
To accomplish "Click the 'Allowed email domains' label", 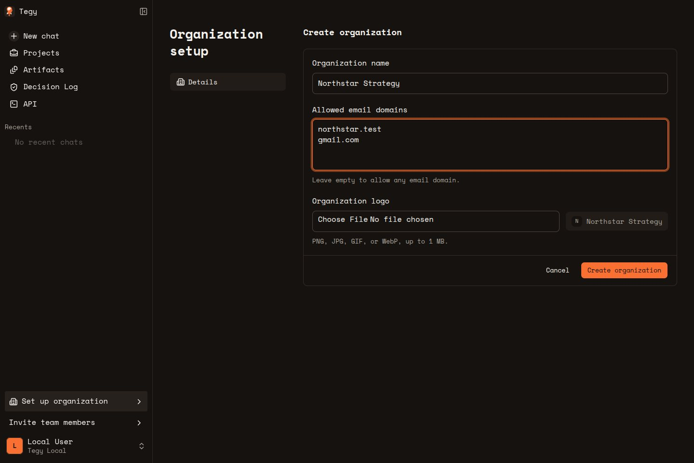I will pos(360,110).
